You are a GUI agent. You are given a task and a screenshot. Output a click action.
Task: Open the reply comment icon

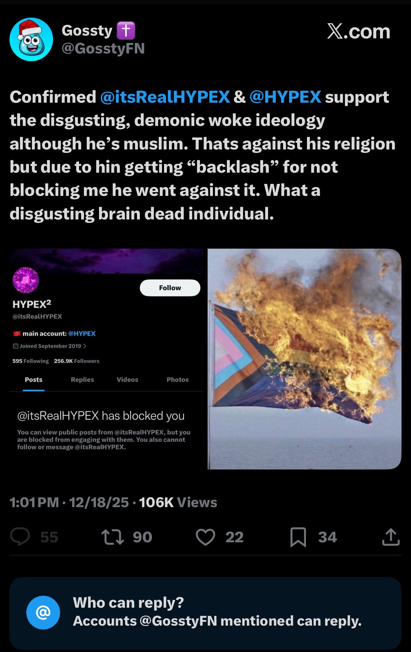point(20,537)
